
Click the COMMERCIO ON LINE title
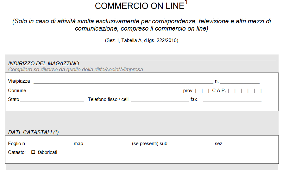[x=139, y=6]
